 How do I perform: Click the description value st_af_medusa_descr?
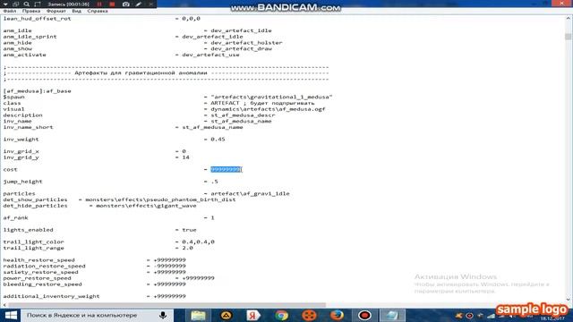(243, 115)
